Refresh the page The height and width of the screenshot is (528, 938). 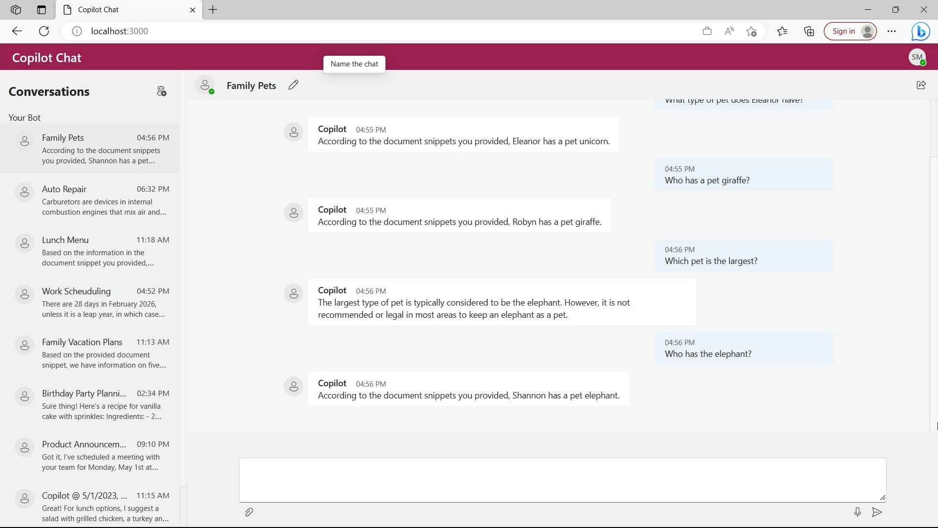44,31
